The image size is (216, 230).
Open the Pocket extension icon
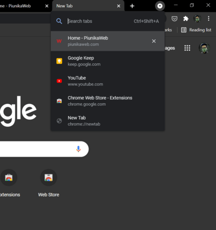pos(174,18)
